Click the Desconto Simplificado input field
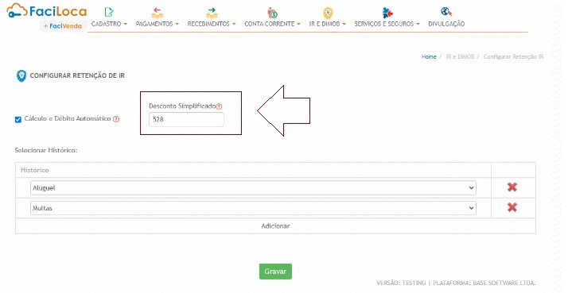This screenshot has width=572, height=293. 186,119
